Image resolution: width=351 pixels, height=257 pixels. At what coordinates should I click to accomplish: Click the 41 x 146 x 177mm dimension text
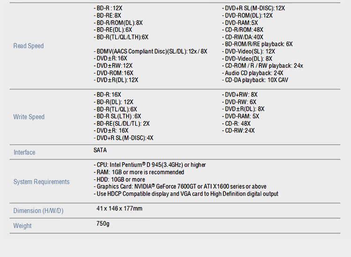tap(119, 208)
